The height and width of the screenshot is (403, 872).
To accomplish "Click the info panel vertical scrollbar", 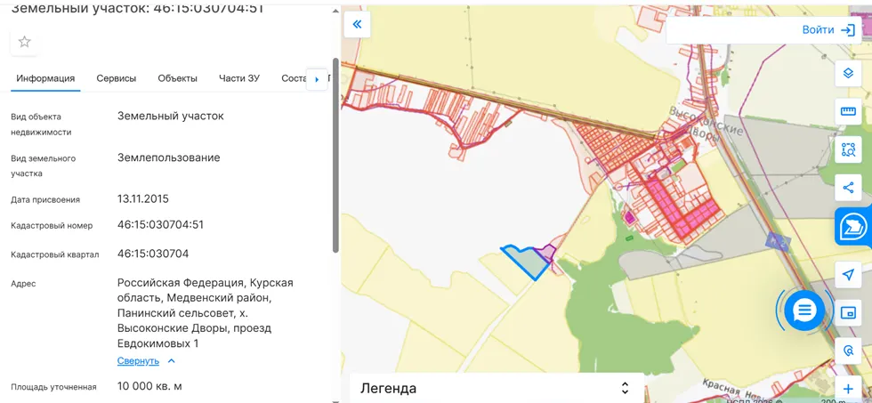I will 335,155.
